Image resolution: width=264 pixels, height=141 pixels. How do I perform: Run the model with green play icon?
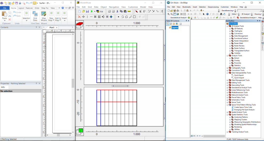coord(92,11)
